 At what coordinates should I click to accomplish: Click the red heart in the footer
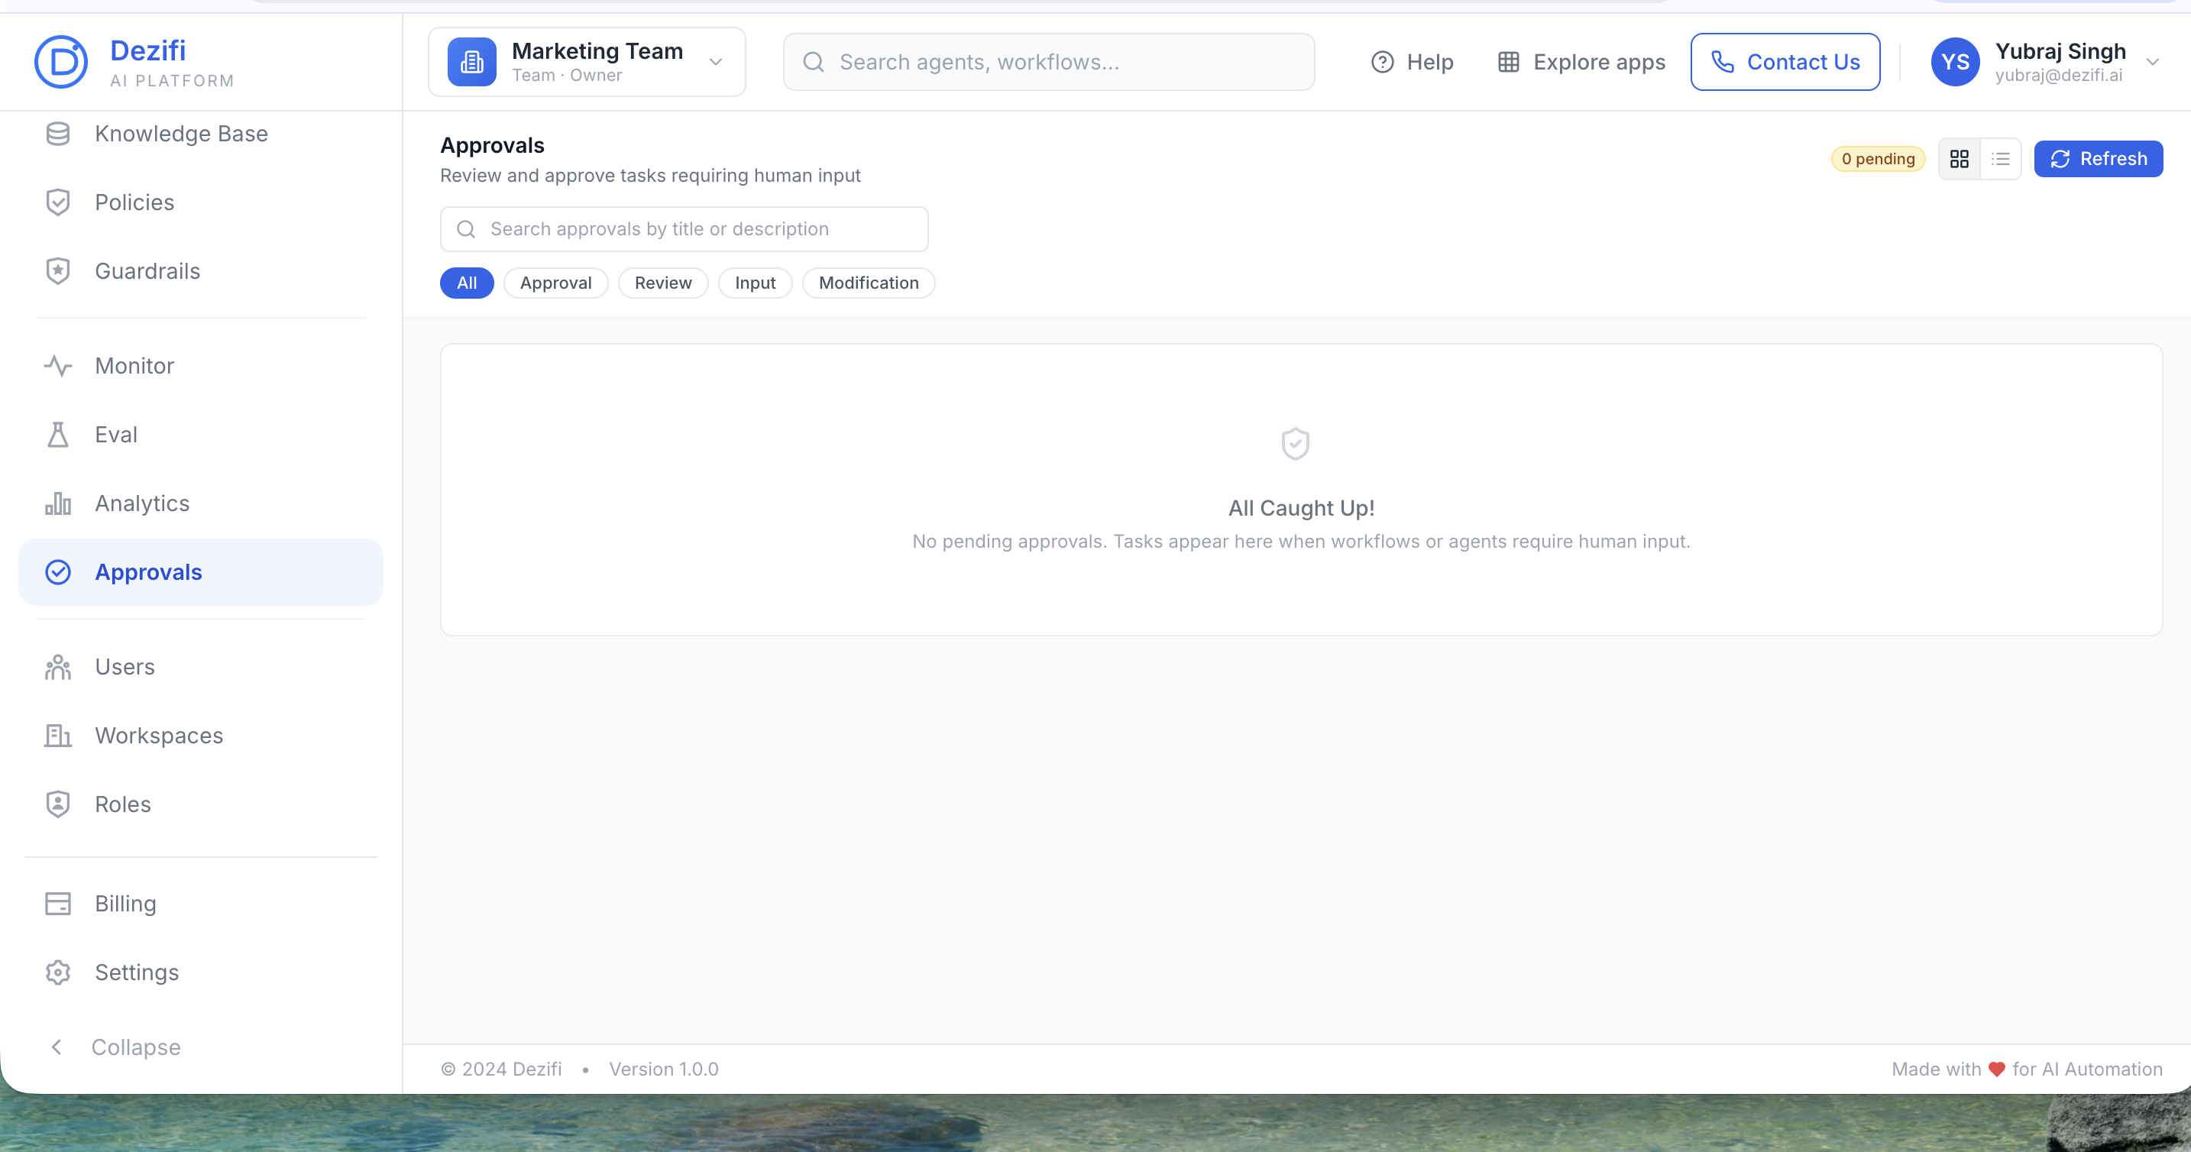coord(1996,1069)
